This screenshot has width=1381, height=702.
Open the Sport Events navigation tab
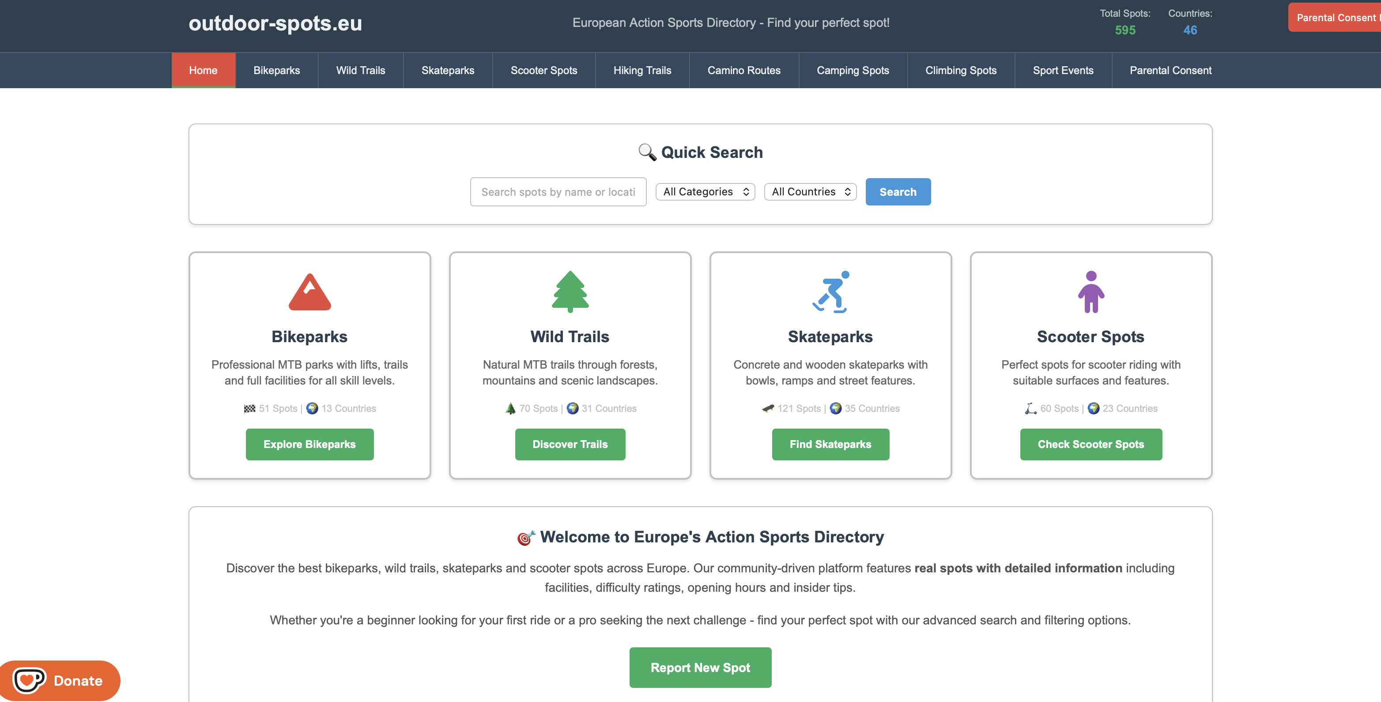[1063, 70]
